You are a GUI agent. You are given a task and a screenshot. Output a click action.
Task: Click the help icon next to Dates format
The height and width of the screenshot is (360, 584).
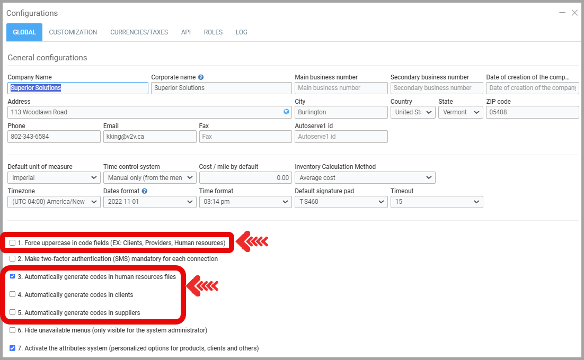click(145, 191)
